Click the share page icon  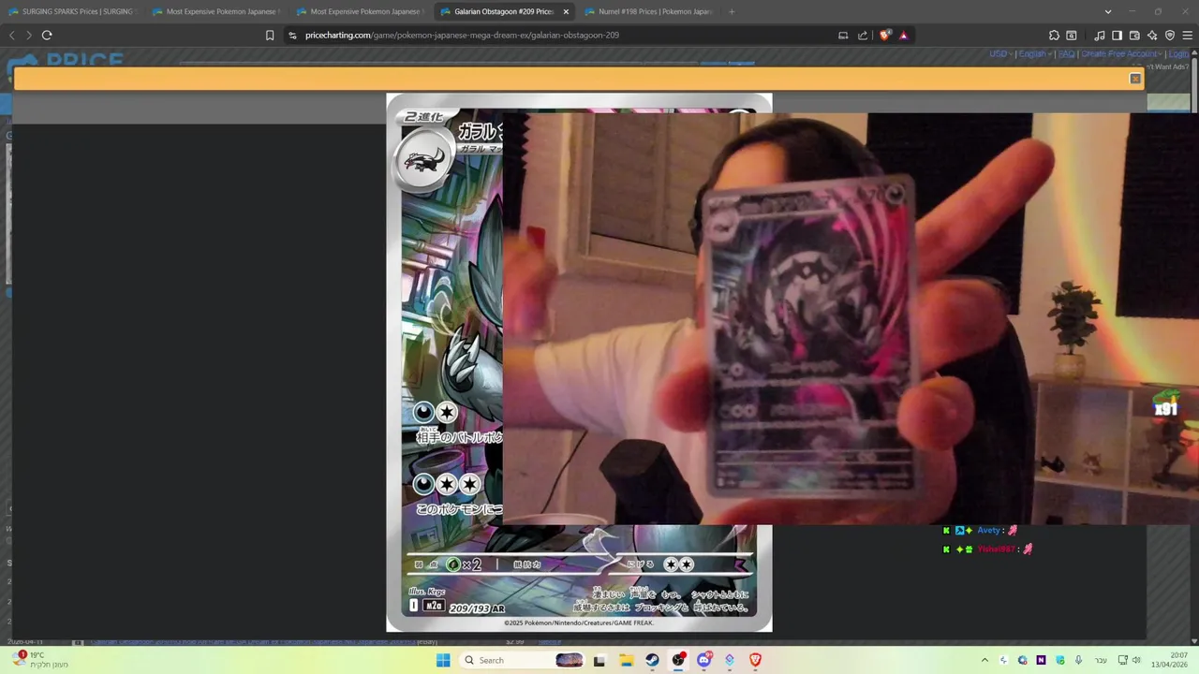[x=863, y=36]
